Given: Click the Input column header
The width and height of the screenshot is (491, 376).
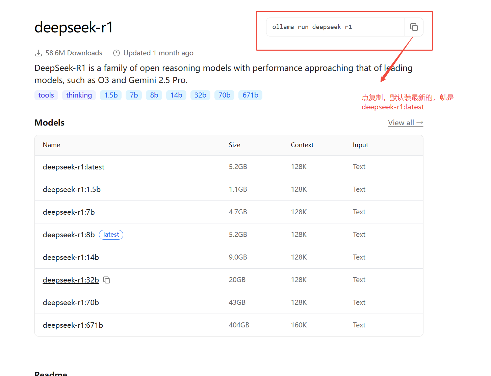Looking at the screenshot, I should (x=360, y=145).
